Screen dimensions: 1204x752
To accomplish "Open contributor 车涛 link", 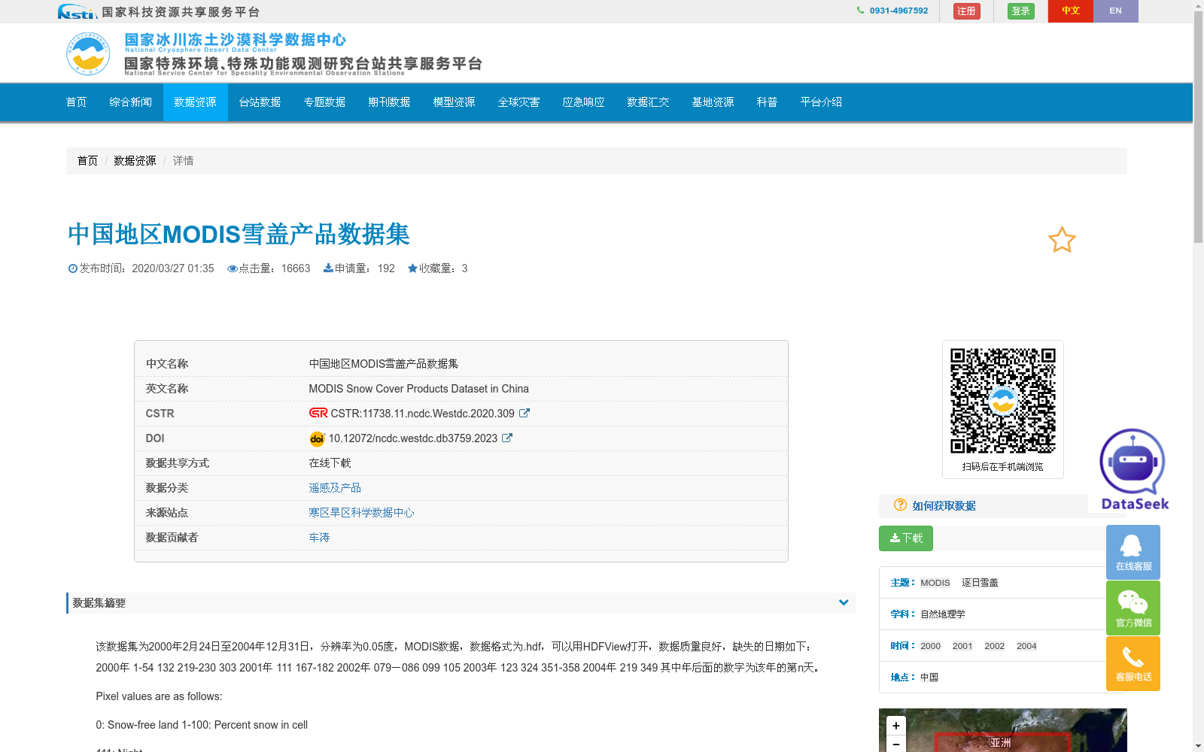I will [x=319, y=538].
